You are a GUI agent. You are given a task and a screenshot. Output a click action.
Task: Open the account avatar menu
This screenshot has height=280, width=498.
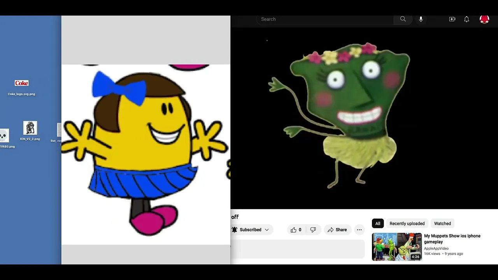coord(484,19)
